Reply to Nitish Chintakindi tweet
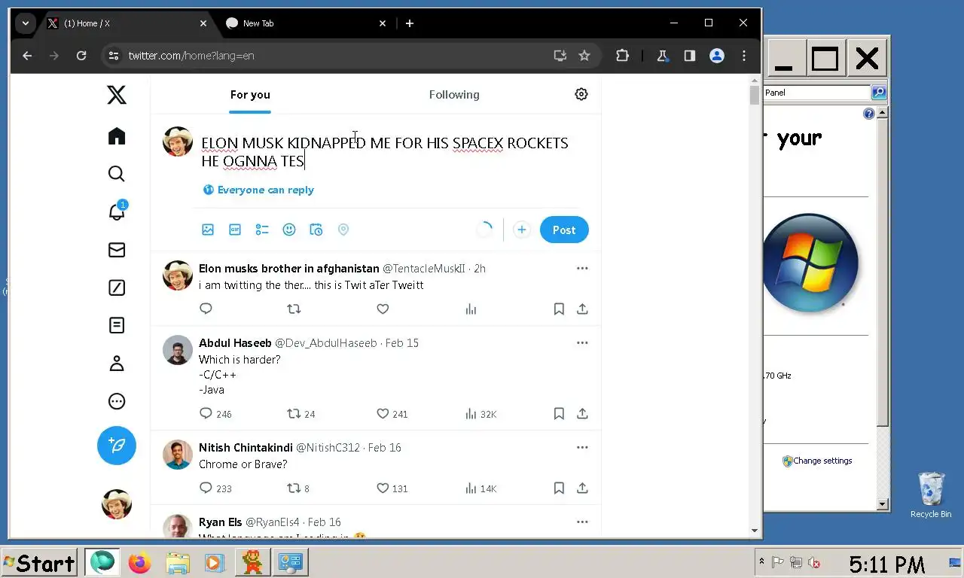 [206, 488]
